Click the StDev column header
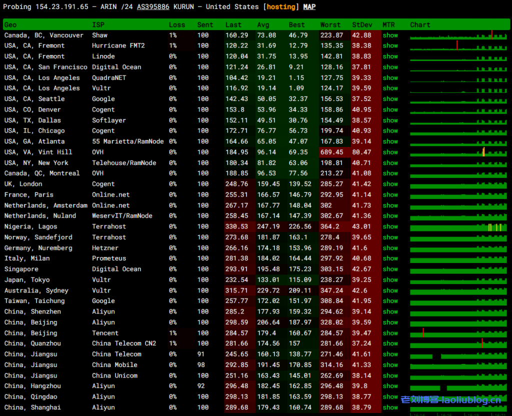Screen dimensions: 512x416 362,25
